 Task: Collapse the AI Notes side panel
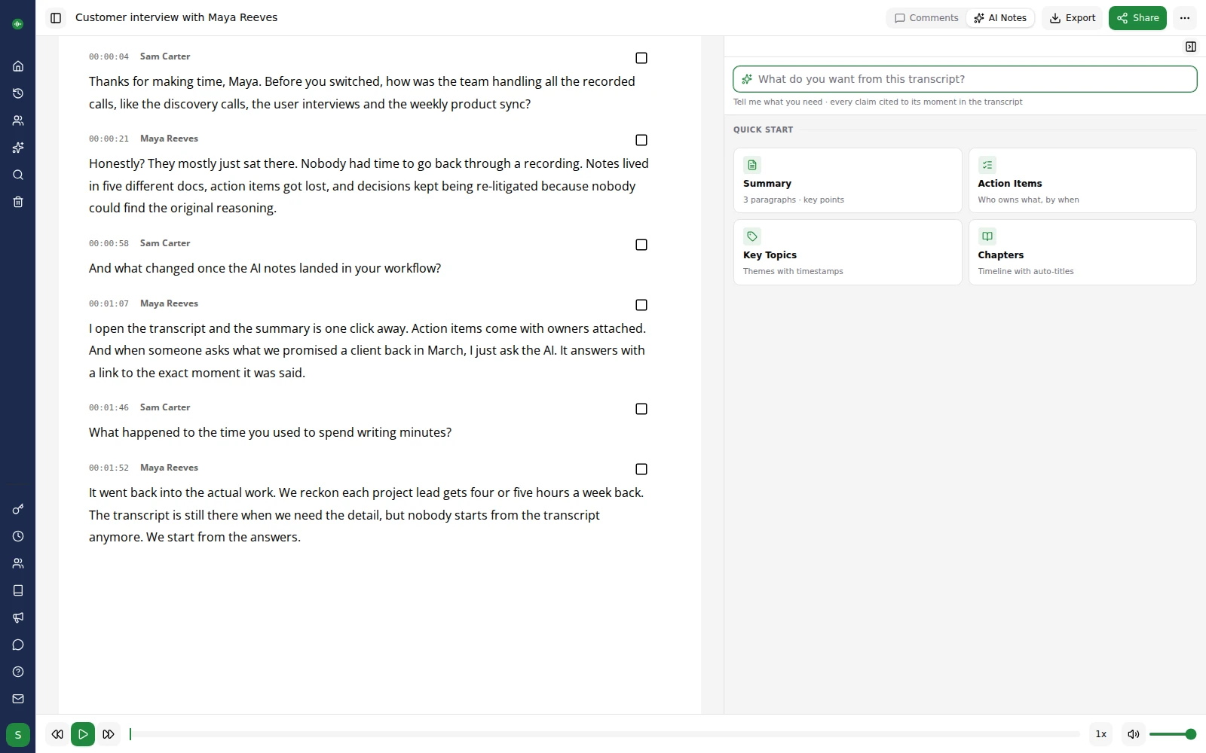click(x=1191, y=47)
